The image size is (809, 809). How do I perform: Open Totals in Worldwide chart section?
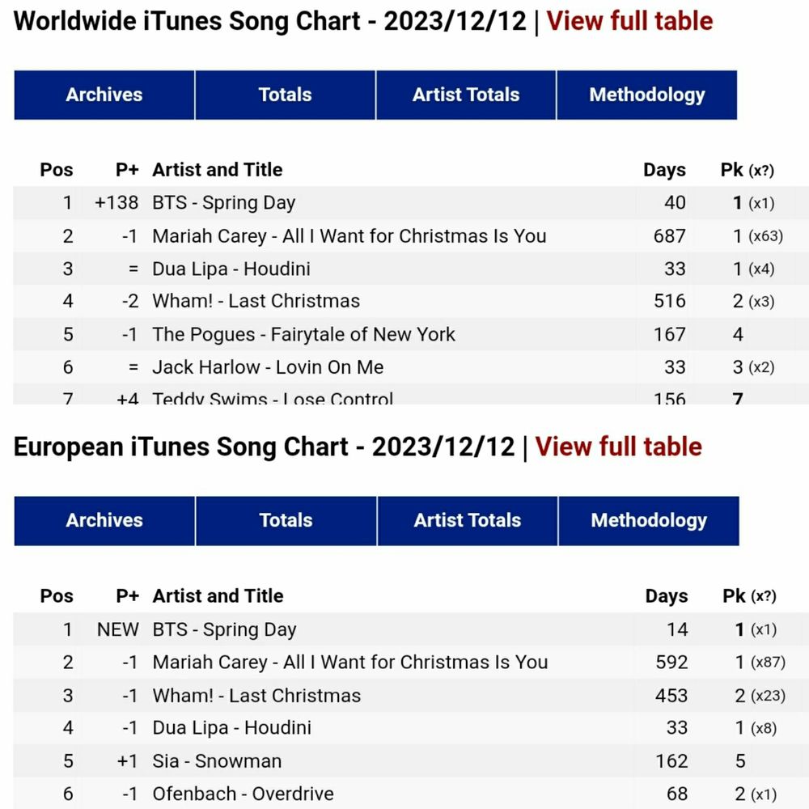point(286,95)
